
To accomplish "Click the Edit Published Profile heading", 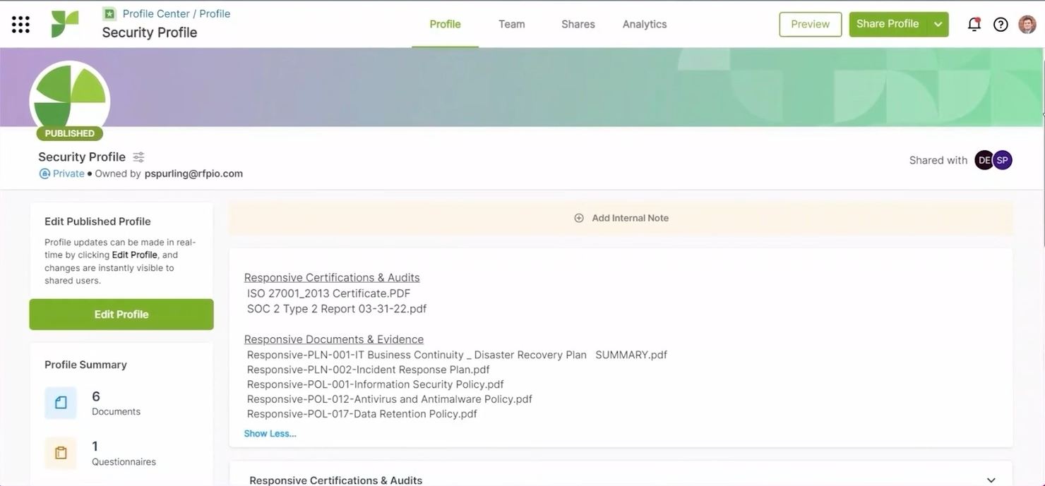I will [x=97, y=221].
